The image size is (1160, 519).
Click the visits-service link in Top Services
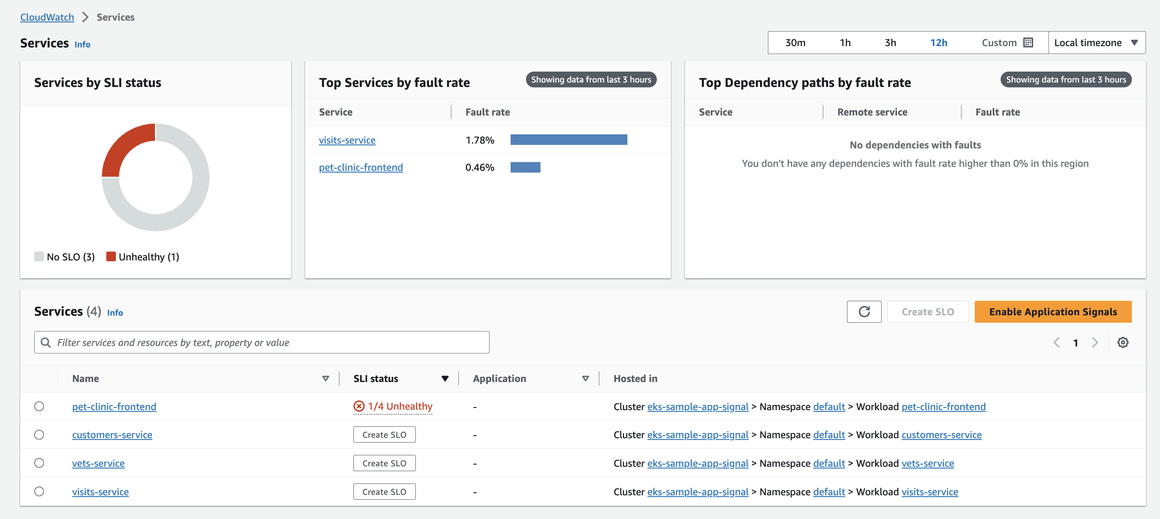click(x=346, y=139)
